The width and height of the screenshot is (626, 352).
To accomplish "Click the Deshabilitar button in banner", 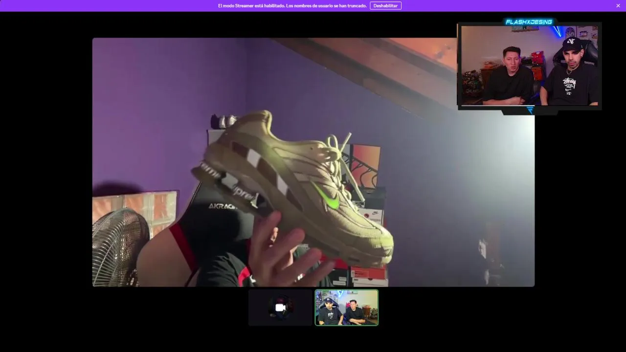I will point(385,6).
